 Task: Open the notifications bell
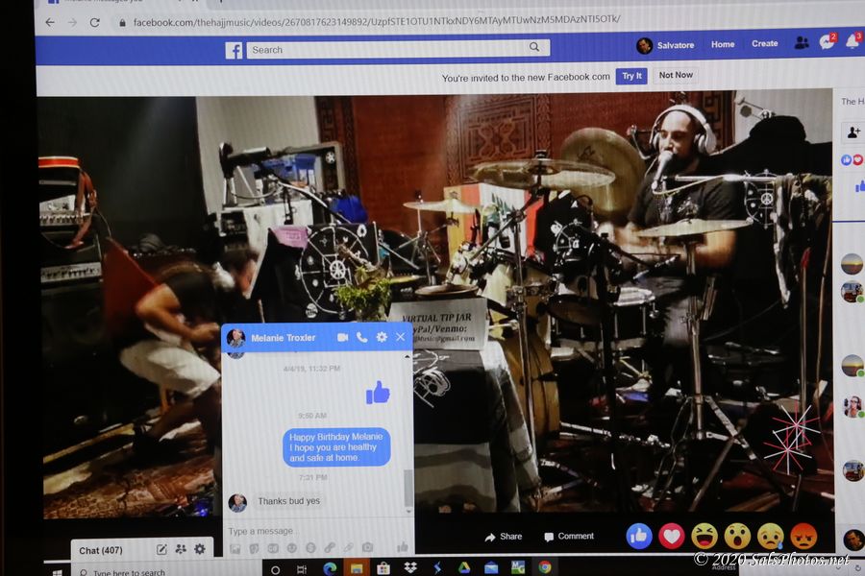tap(852, 43)
